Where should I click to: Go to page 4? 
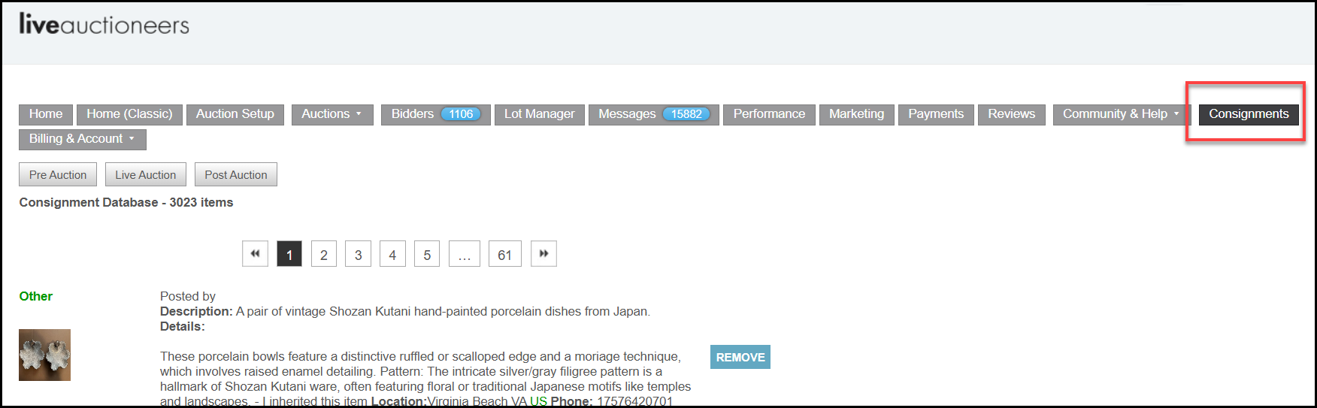click(392, 254)
